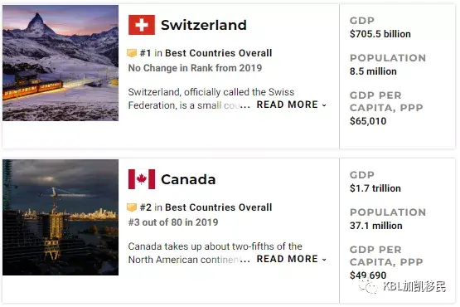Click the gold badge beside #1 ranking
Viewport: 460px width, 307px height.
[132, 53]
